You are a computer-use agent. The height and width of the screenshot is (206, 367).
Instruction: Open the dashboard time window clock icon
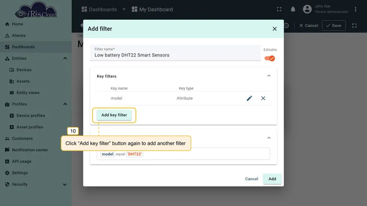[x=286, y=26]
